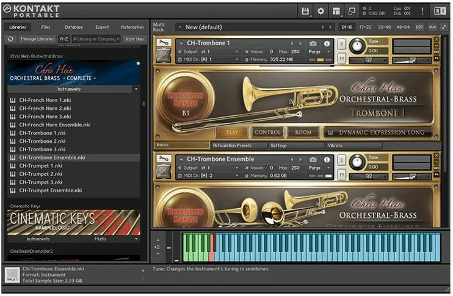
Task: Expand the Cinematic Keys Multis dropdown arrow
Action: pyautogui.click(x=136, y=239)
